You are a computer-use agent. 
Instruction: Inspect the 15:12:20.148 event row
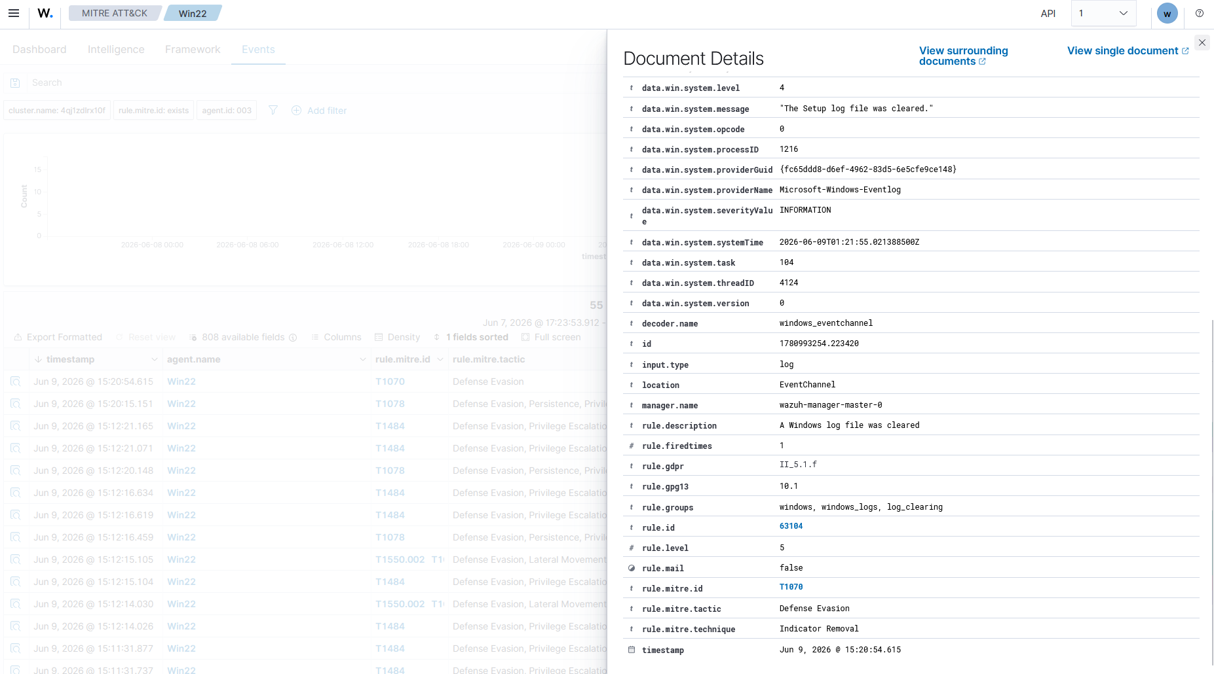16,470
